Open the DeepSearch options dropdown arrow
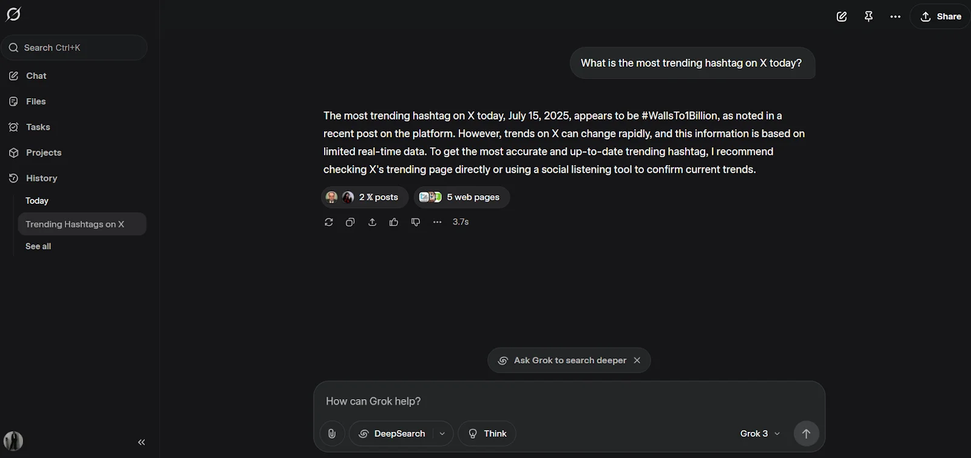Viewport: 971px width, 458px height. pos(442,434)
